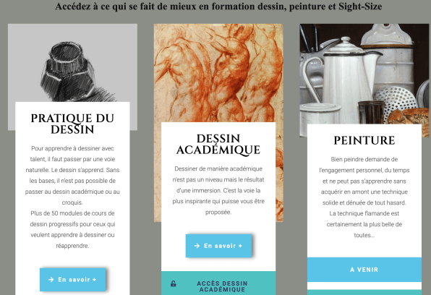Select the A VENIR button
The image size is (431, 295).
tap(364, 270)
